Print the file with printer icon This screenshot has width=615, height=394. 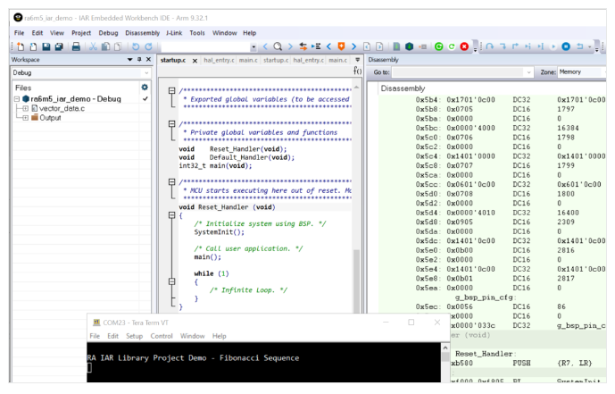coord(76,46)
